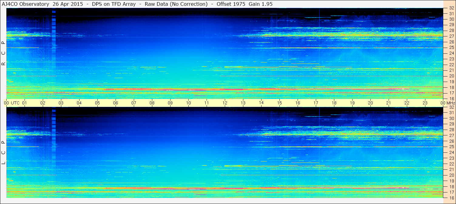This screenshot has height=204, width=456.
Task: Click the 22 MHz tick of LCP panel
Action: (x=451, y=164)
